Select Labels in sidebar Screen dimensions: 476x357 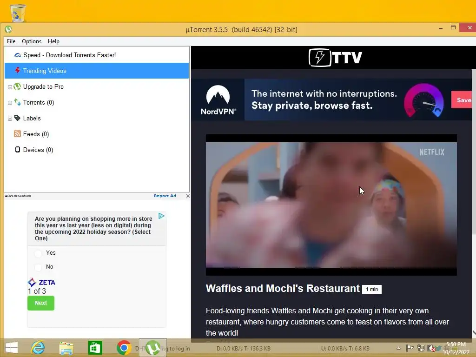[97, 118]
